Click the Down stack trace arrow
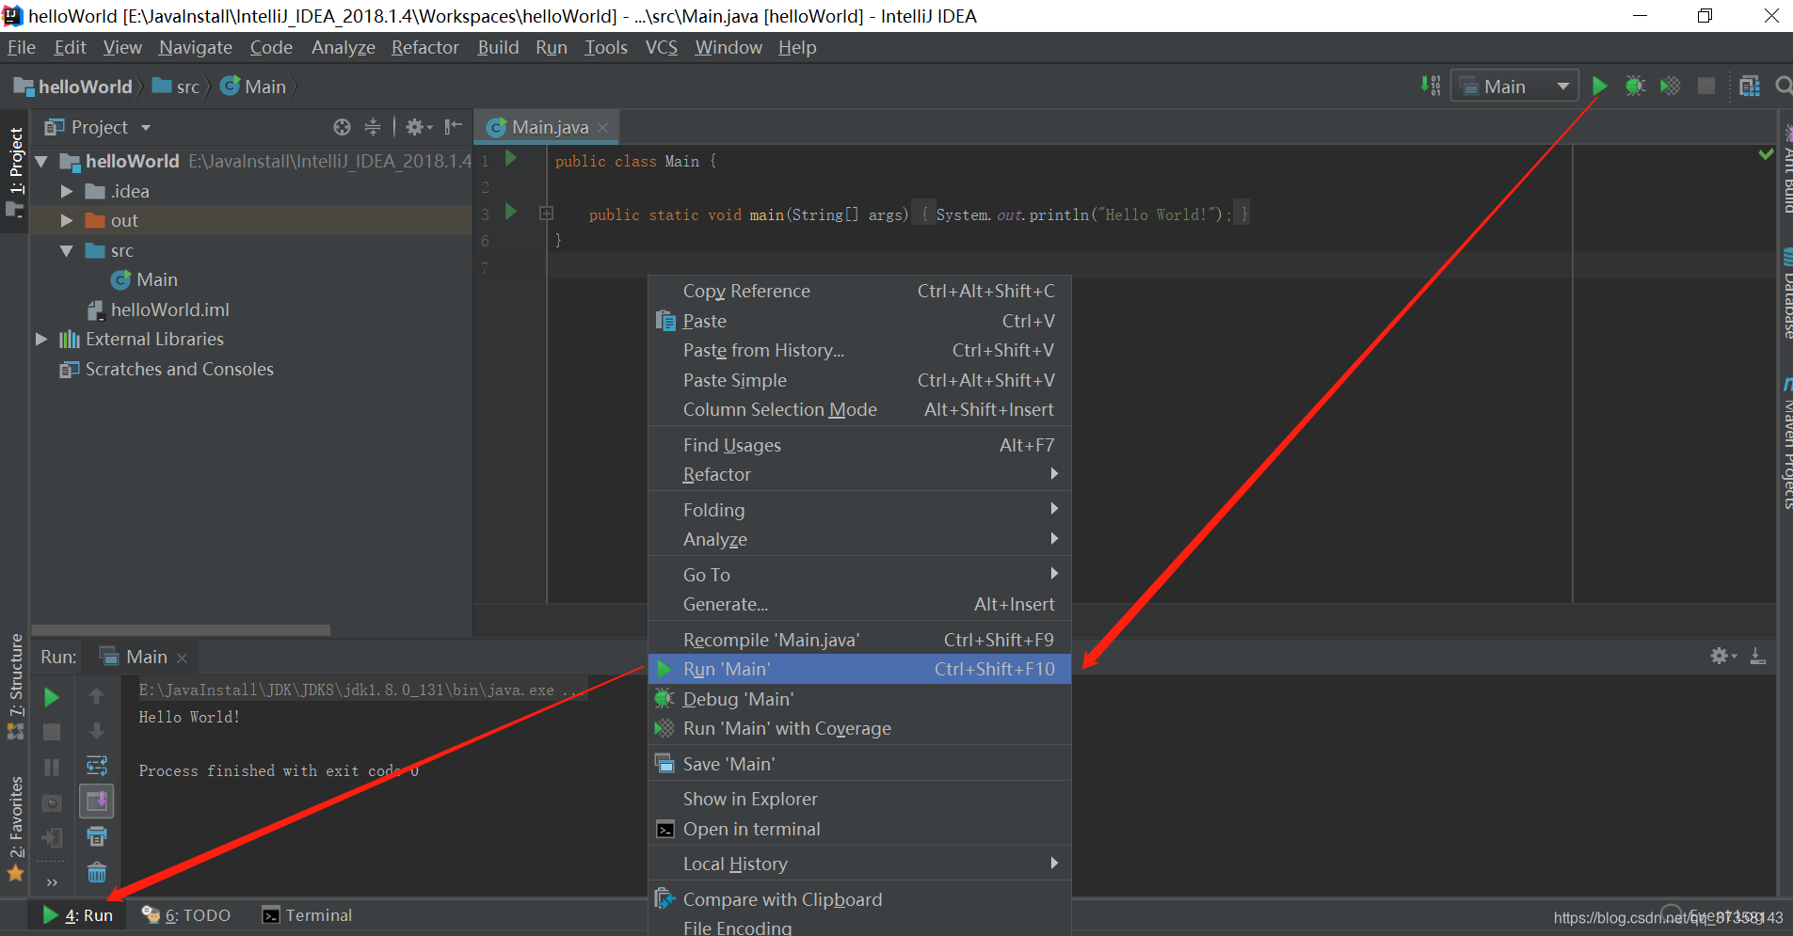This screenshot has width=1793, height=936. tap(96, 731)
